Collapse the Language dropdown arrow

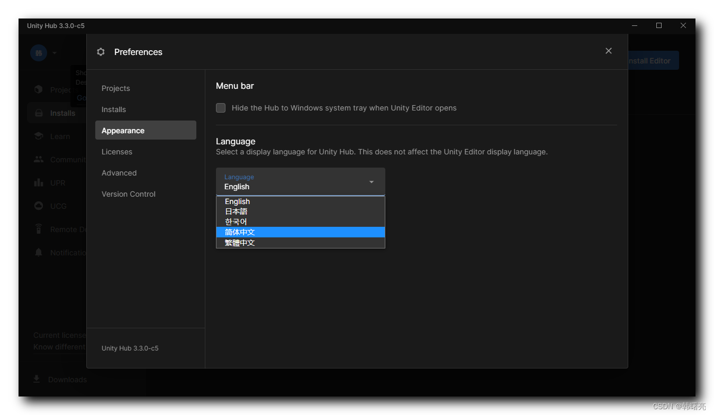372,182
